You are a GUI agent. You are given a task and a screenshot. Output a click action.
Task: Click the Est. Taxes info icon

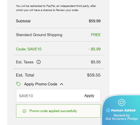[38, 62]
